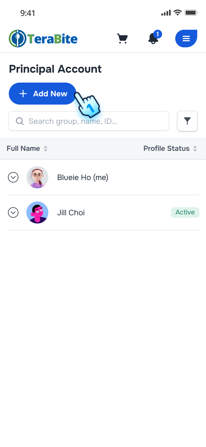This screenshot has width=206, height=447.
Task: Click the TeraBite logo
Action: pos(43,39)
